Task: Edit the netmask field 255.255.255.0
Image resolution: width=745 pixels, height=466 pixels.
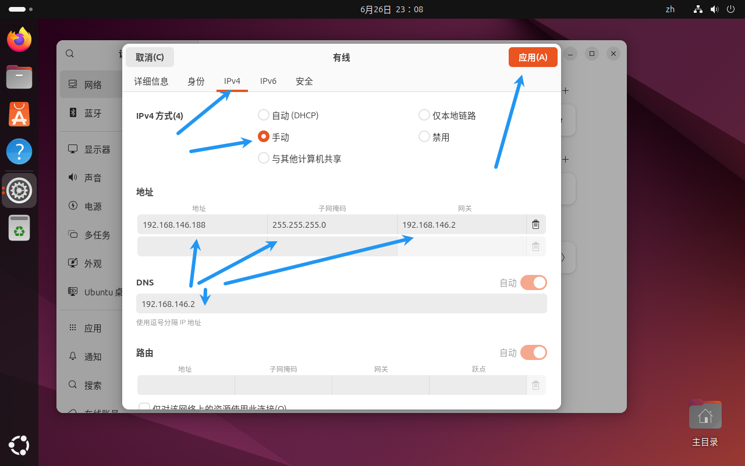Action: click(332, 224)
